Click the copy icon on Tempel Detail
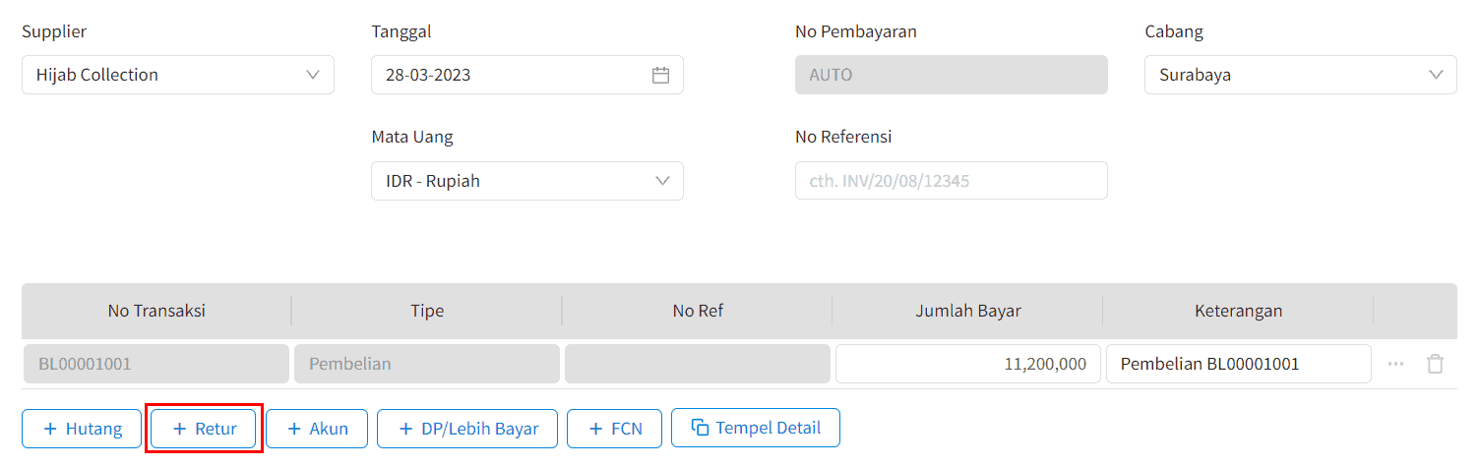This screenshot has width=1481, height=467. 701,428
